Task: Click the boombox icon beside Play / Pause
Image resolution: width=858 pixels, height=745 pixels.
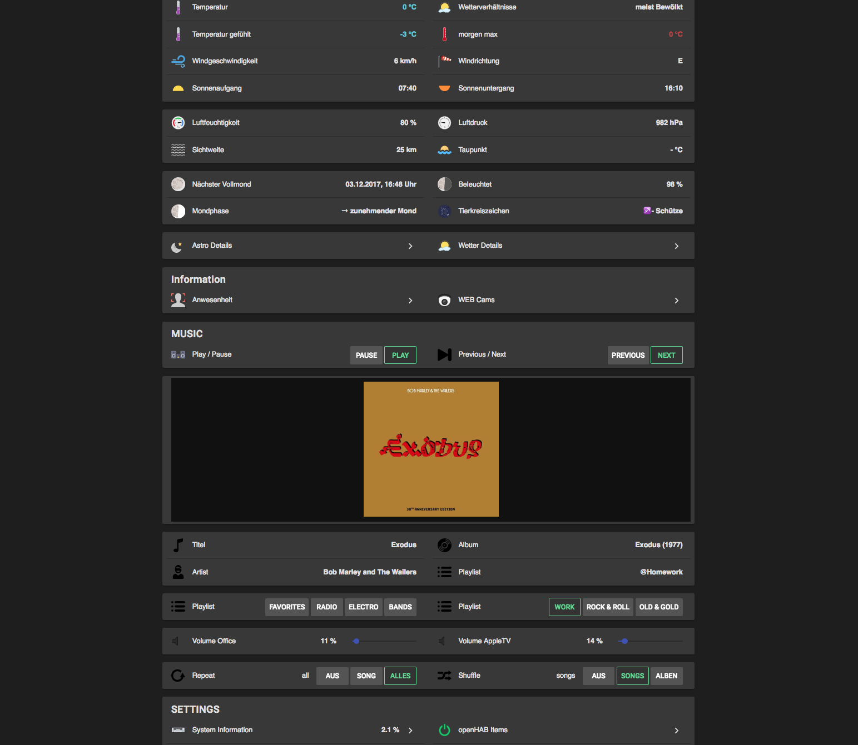Action: tap(178, 354)
